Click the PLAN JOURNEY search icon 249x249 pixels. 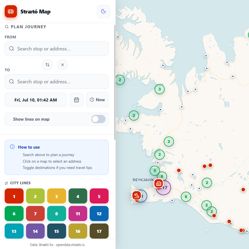click(x=7, y=27)
